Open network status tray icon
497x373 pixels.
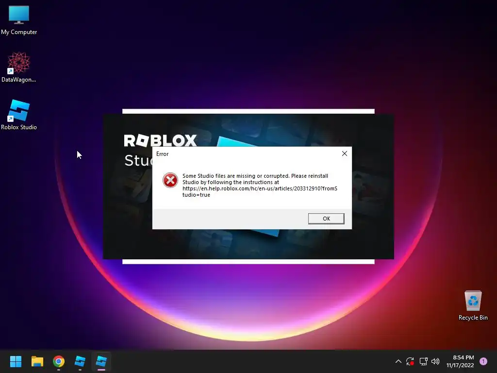point(423,361)
